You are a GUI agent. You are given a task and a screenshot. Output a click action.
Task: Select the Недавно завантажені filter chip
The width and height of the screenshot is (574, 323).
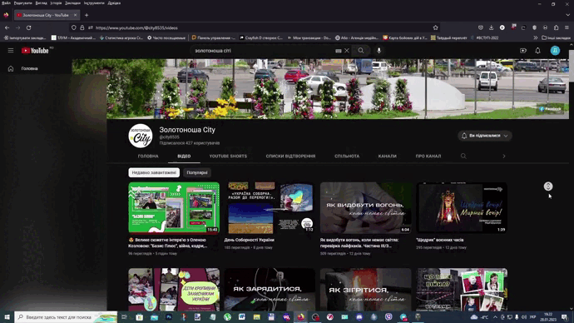[154, 172]
